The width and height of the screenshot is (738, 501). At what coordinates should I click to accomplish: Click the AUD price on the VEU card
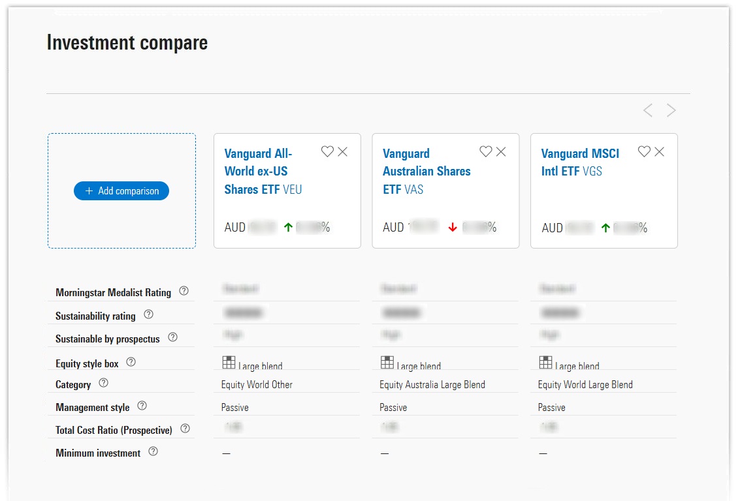[x=250, y=228]
